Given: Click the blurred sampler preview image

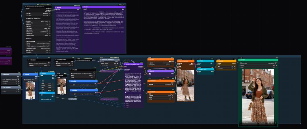Looking at the screenshot, I should coord(185,85).
